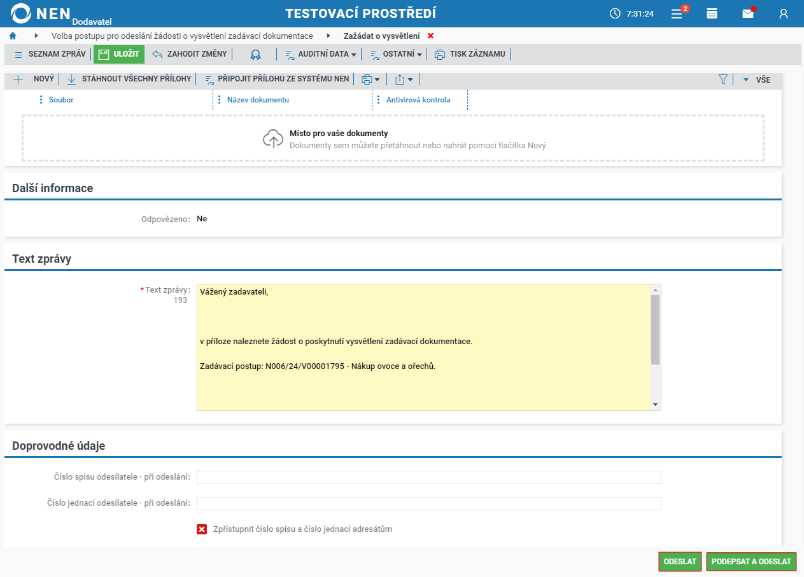Expand the Auditní data dropdown
804x577 pixels.
(321, 54)
